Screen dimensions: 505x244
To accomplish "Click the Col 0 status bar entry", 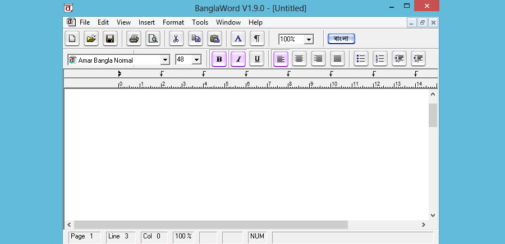I will (154, 237).
